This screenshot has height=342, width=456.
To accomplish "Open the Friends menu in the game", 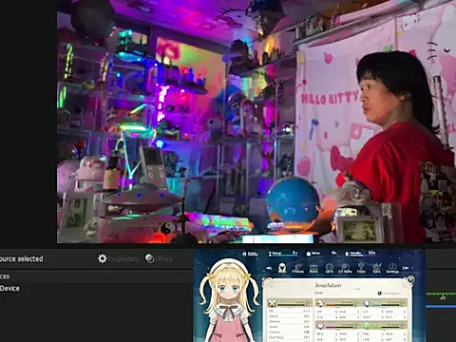I will click(x=297, y=268).
